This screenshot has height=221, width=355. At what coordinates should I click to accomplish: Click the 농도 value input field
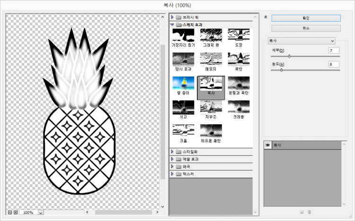(x=334, y=64)
